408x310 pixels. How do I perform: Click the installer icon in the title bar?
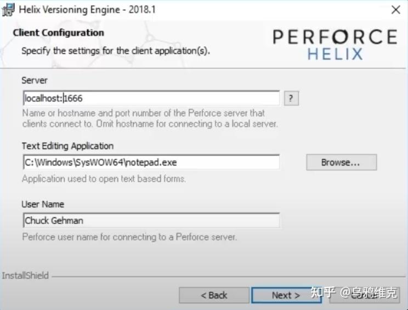coord(8,9)
